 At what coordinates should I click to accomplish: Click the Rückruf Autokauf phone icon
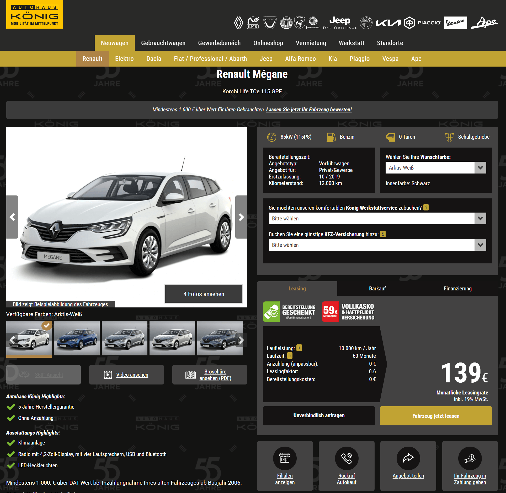[x=347, y=458]
